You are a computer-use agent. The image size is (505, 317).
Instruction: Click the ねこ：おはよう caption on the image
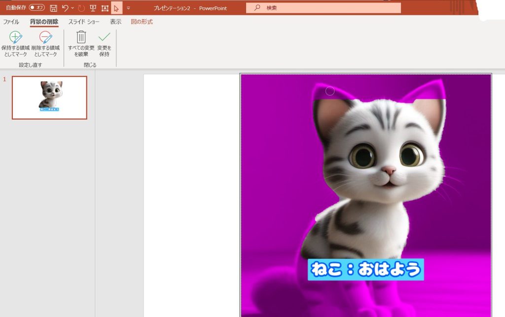pos(365,269)
